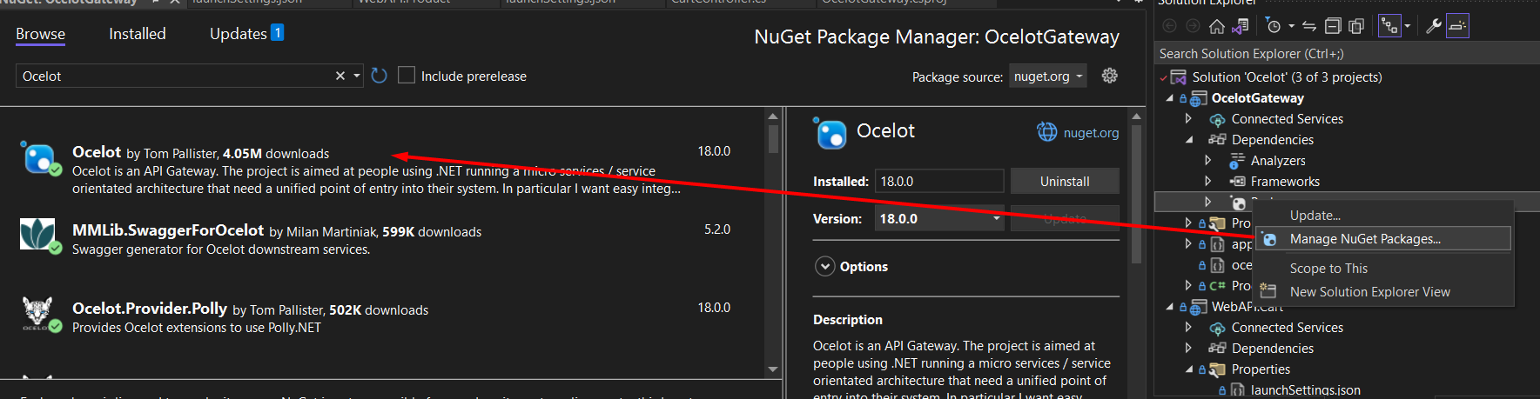Open the nuget.org link
Image resolution: width=1540 pixels, height=399 pixels.
tap(1090, 133)
